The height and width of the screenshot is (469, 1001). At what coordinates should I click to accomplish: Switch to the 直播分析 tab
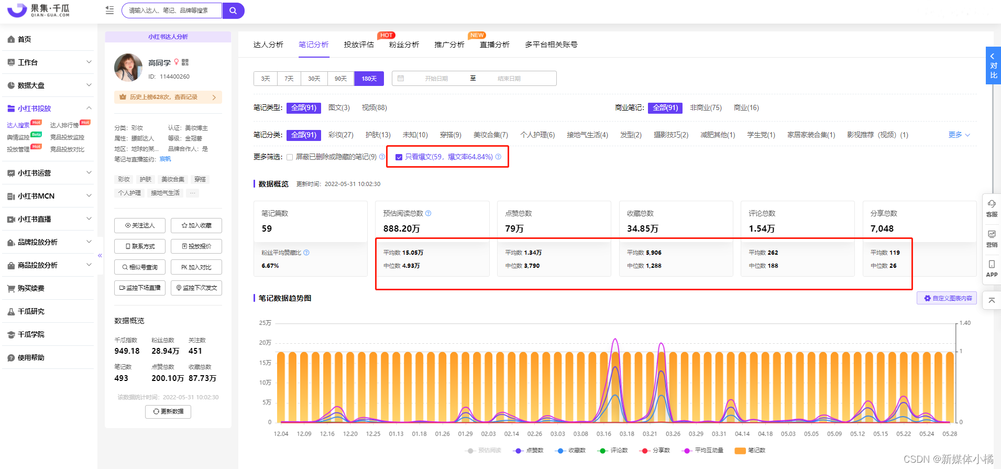(x=494, y=45)
